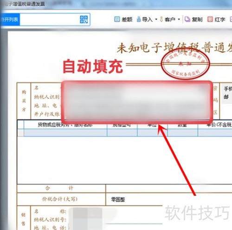Expand the 导入 dropdown arrow

click(x=156, y=19)
